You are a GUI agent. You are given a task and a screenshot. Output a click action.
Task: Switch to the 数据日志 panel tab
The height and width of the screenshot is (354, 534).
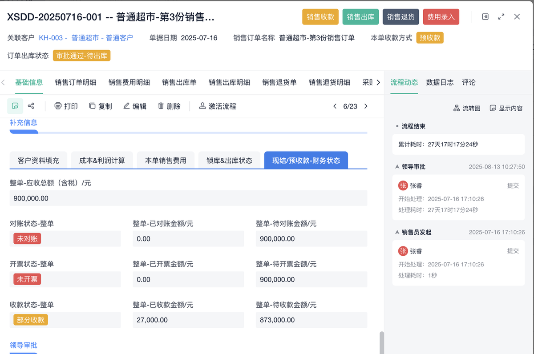440,82
